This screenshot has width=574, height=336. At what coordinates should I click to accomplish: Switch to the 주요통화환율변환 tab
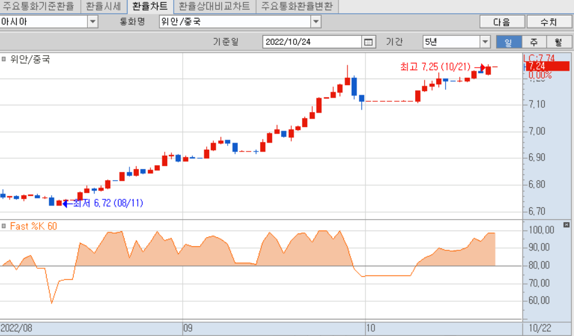[x=297, y=6]
